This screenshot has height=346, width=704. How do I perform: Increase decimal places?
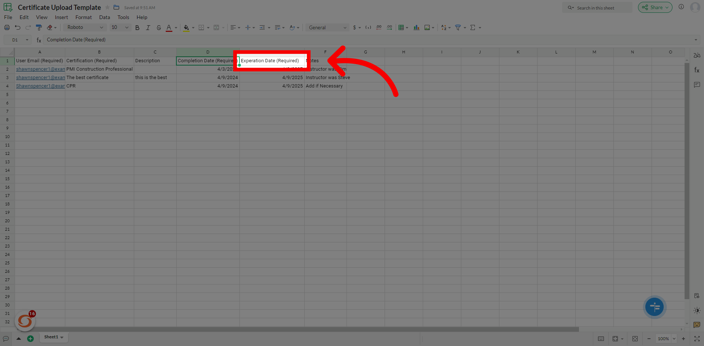coord(389,27)
